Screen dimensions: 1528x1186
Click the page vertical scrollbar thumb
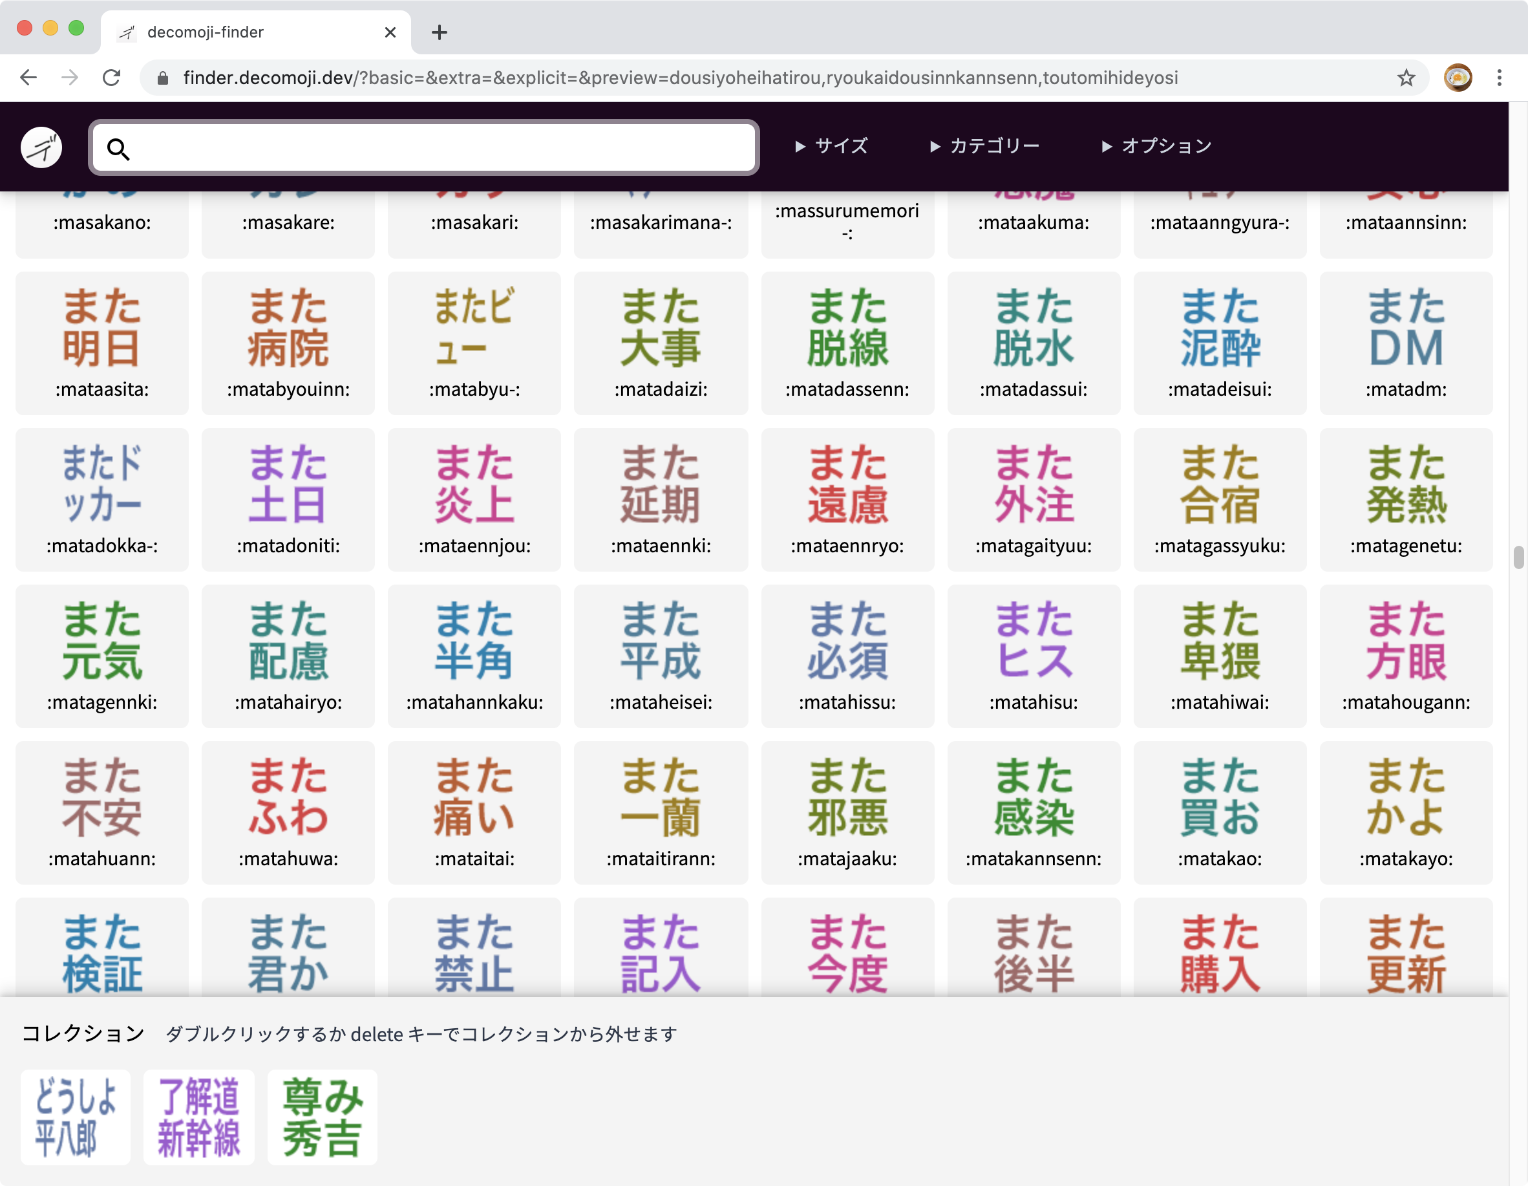(x=1518, y=558)
